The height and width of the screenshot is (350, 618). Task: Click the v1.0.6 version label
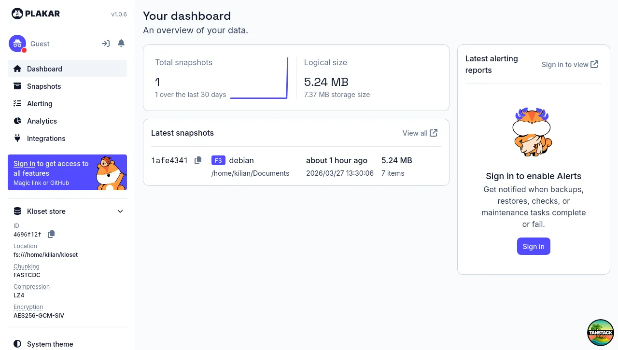(x=119, y=14)
